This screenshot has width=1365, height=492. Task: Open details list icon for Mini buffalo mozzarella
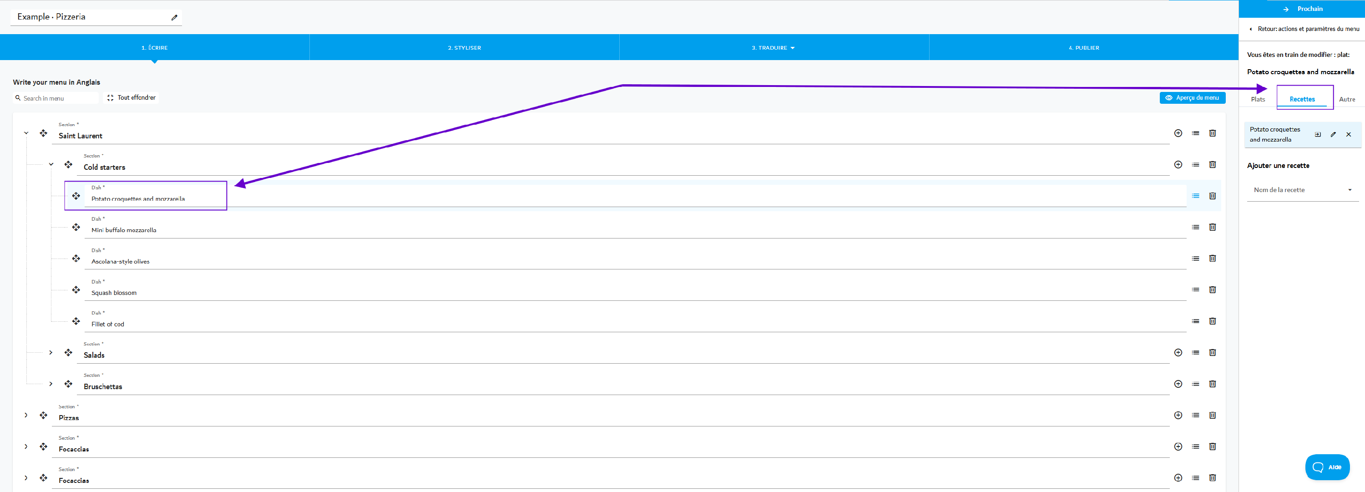1195,227
